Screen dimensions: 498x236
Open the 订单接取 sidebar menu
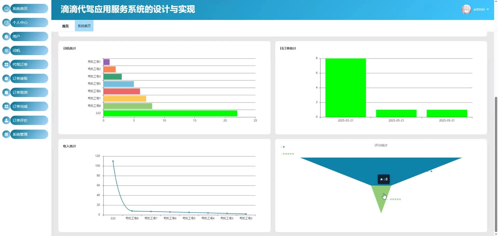(29, 78)
